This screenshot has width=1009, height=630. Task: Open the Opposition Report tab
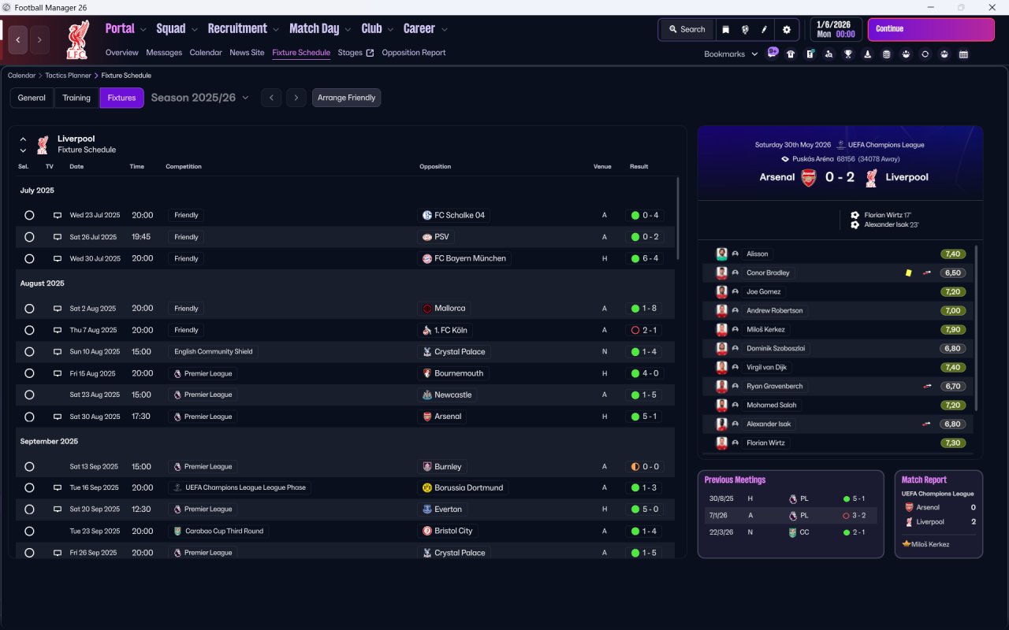pos(414,53)
